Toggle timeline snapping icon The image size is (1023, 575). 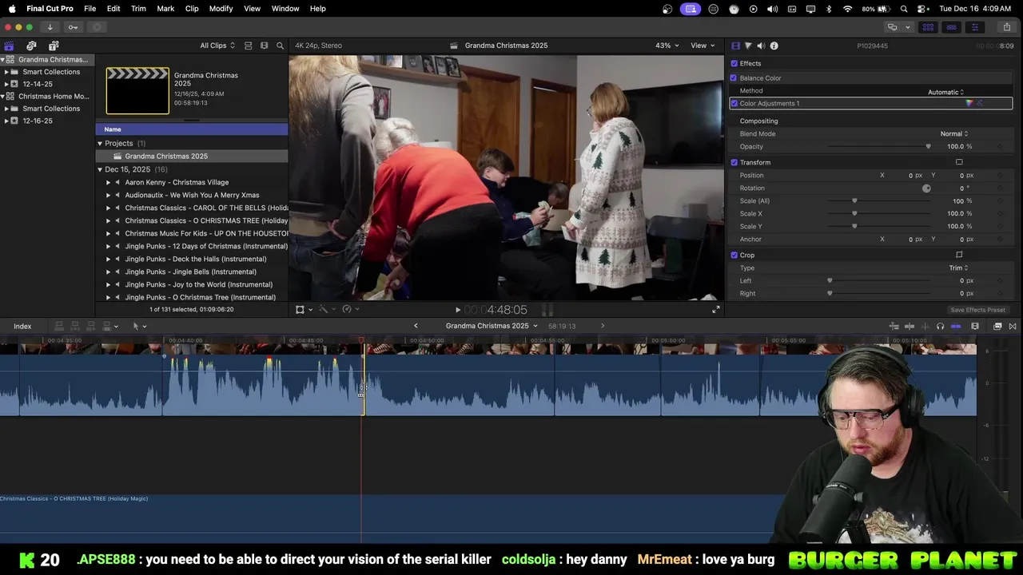click(956, 326)
